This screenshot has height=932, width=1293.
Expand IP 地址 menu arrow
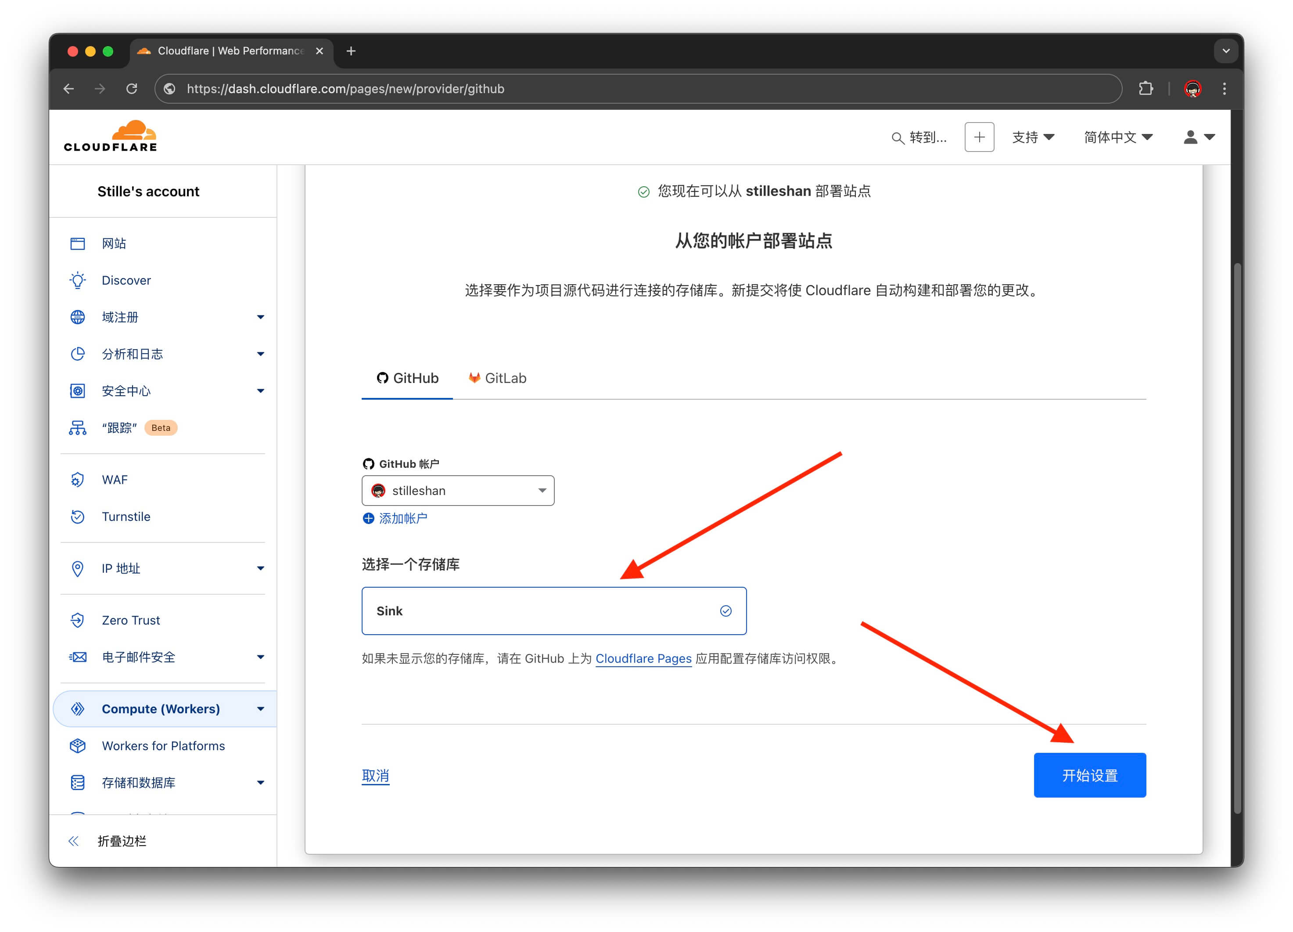(x=261, y=568)
